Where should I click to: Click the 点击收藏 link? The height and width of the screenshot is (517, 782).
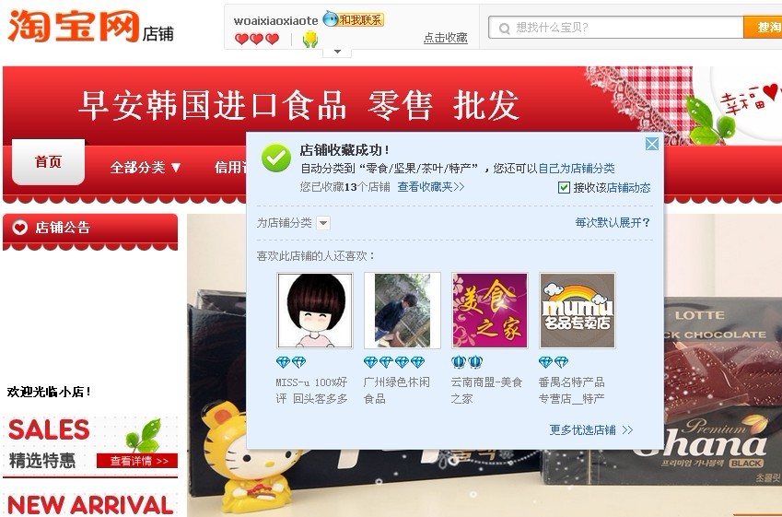click(x=446, y=38)
